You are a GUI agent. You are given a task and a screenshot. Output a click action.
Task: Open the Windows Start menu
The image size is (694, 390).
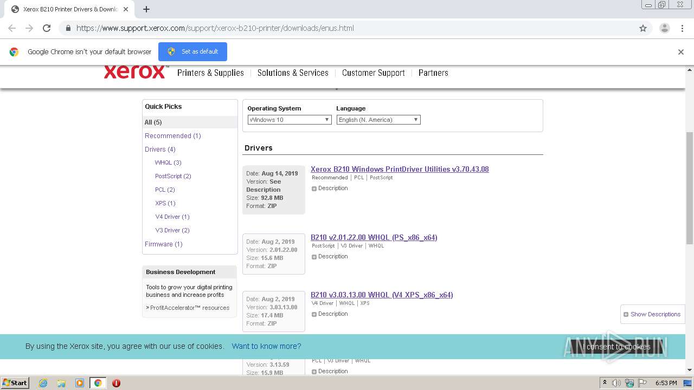click(x=15, y=383)
